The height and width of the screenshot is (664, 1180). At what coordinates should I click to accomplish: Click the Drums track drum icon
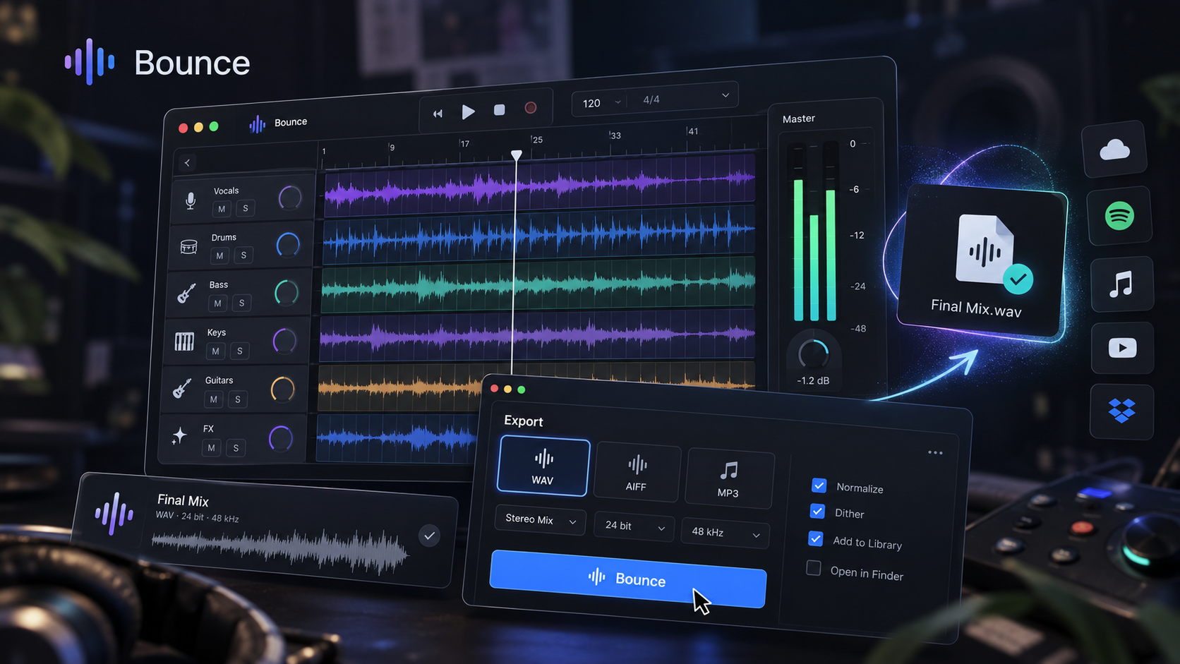(188, 247)
